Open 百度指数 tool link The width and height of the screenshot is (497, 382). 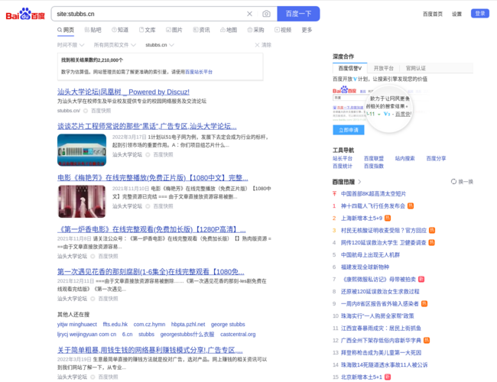pyautogui.click(x=374, y=166)
